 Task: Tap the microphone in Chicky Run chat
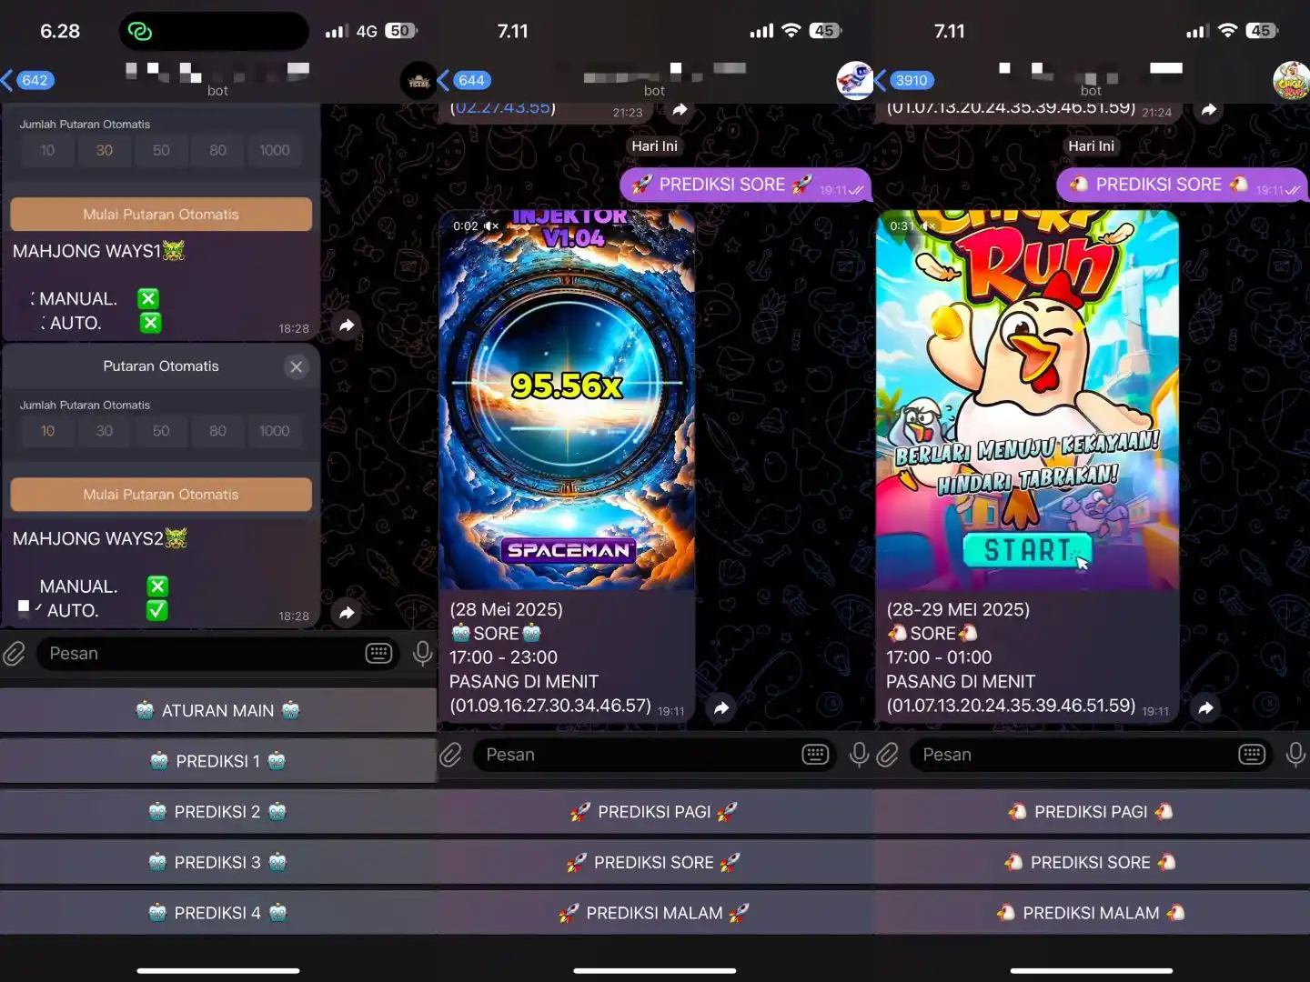click(x=1295, y=754)
